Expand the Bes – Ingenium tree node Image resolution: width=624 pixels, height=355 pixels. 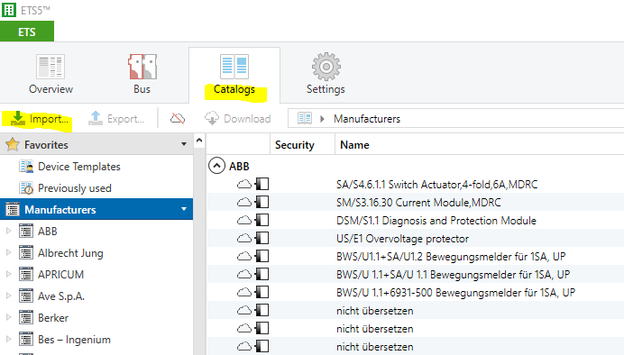(x=8, y=339)
